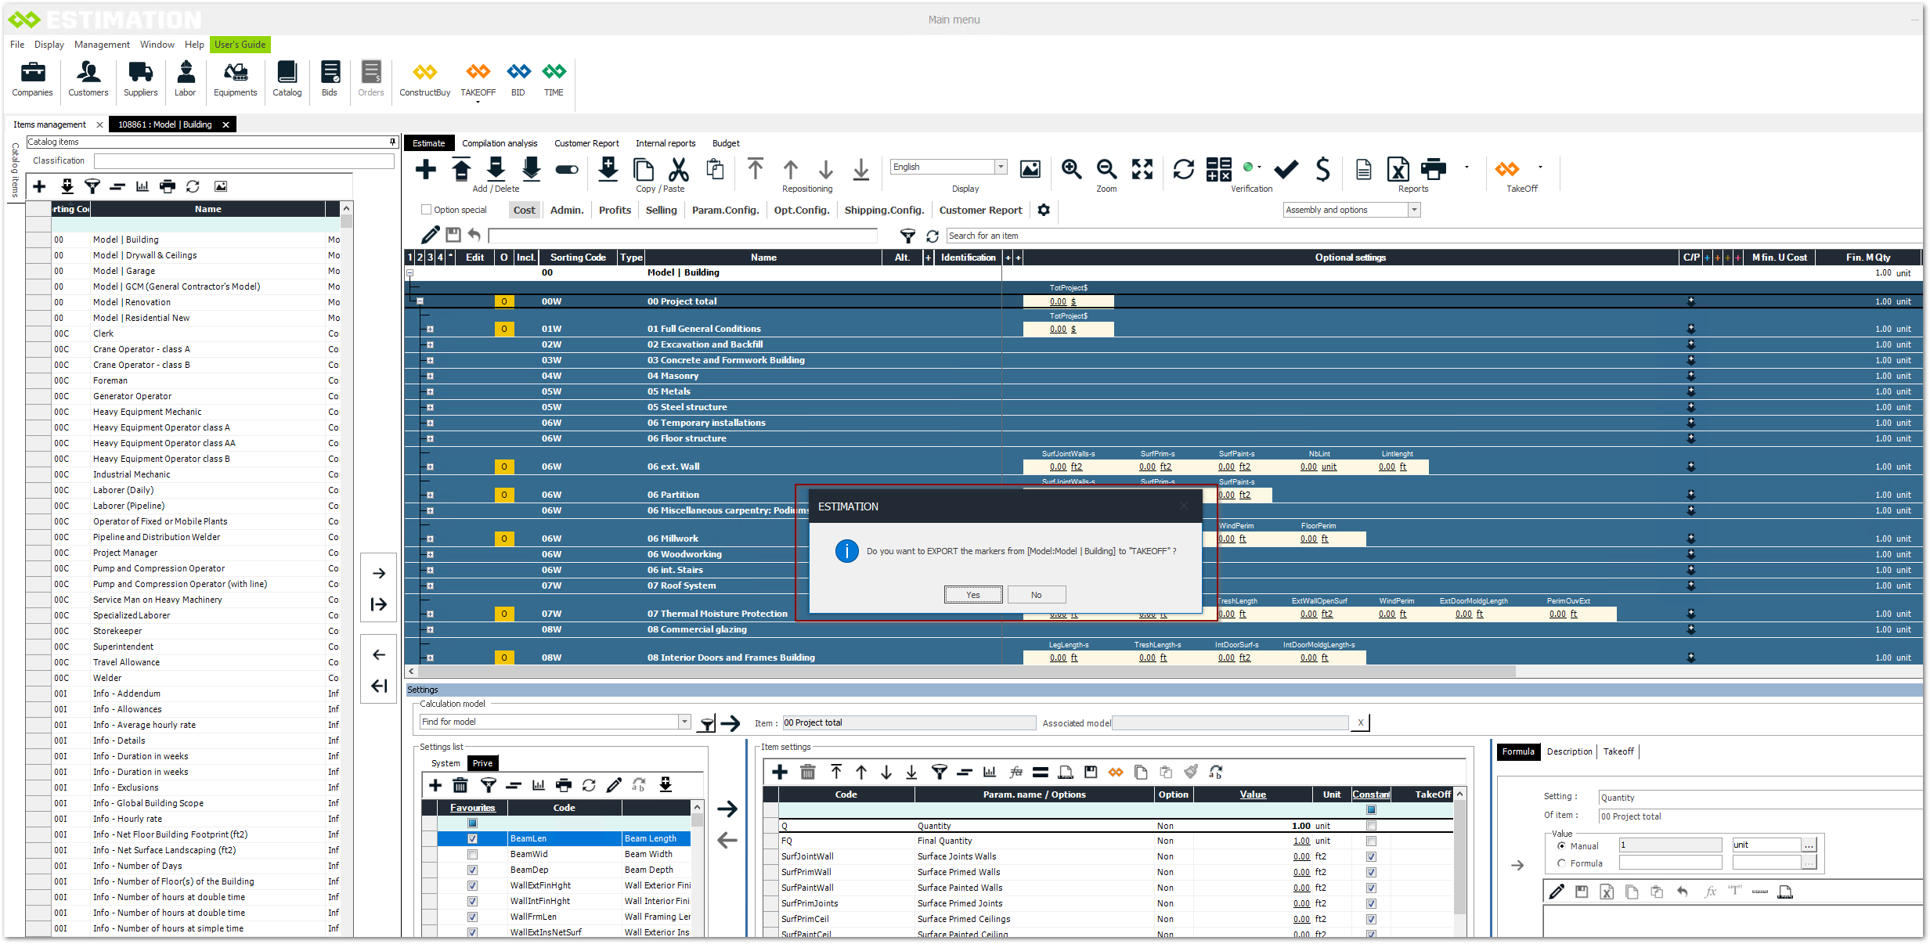Open the Assembly and options dropdown
This screenshot has width=1930, height=944.
[1414, 210]
